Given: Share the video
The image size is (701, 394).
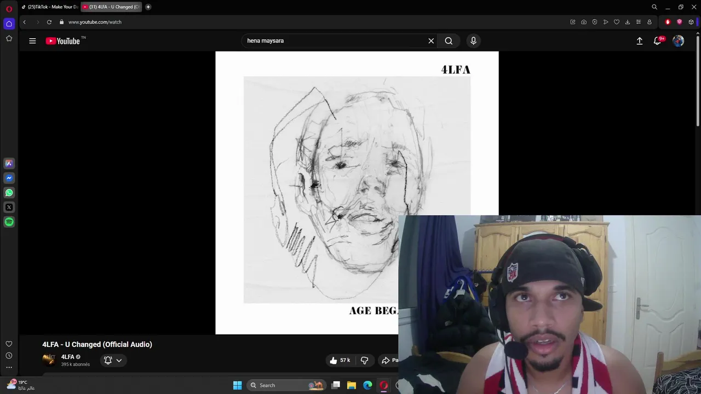Looking at the screenshot, I should tap(389, 360).
